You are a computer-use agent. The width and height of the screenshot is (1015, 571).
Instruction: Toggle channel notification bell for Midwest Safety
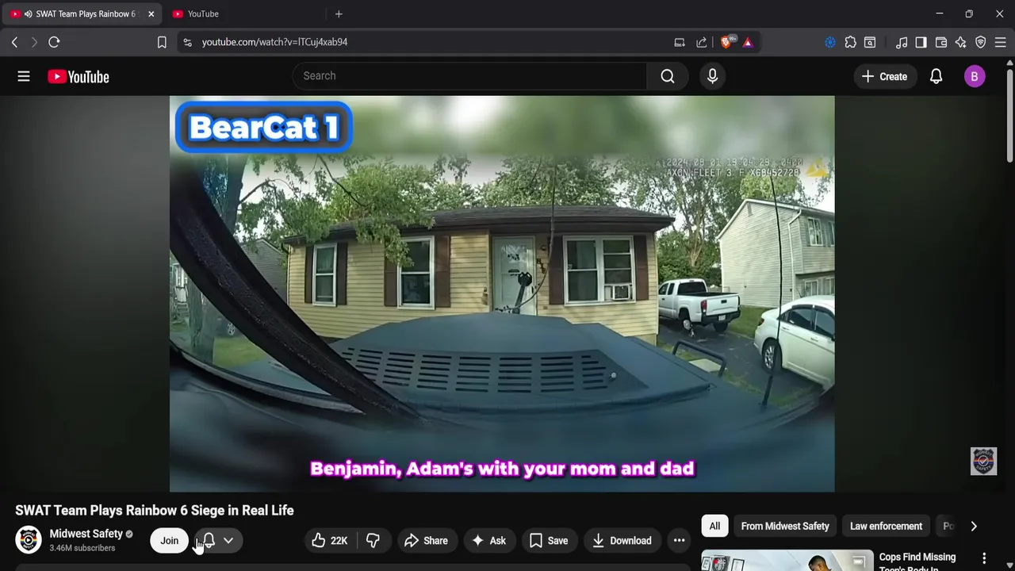(209, 541)
